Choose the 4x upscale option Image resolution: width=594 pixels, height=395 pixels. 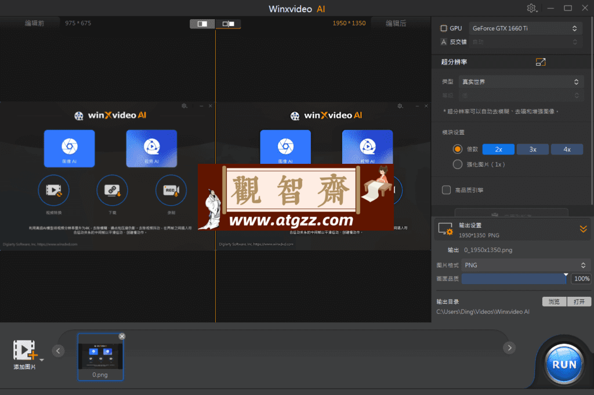pyautogui.click(x=567, y=149)
